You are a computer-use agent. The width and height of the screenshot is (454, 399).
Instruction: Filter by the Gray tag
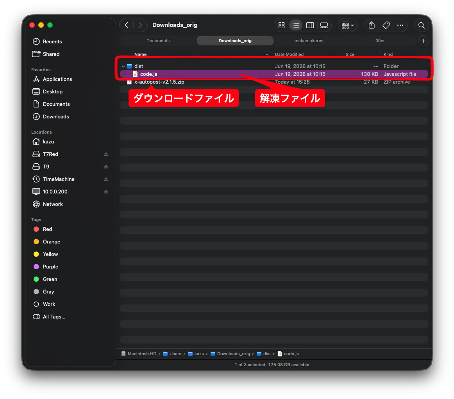click(x=48, y=292)
